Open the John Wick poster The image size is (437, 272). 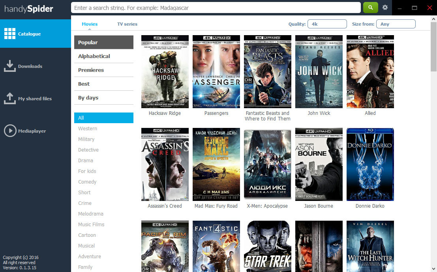coord(319,71)
